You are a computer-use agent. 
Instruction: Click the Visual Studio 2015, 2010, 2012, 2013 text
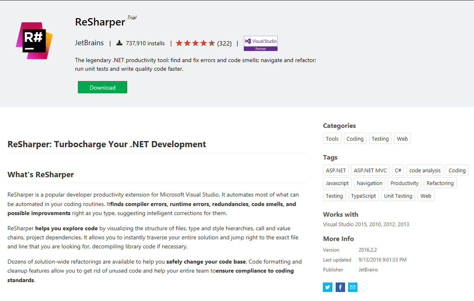(366, 225)
